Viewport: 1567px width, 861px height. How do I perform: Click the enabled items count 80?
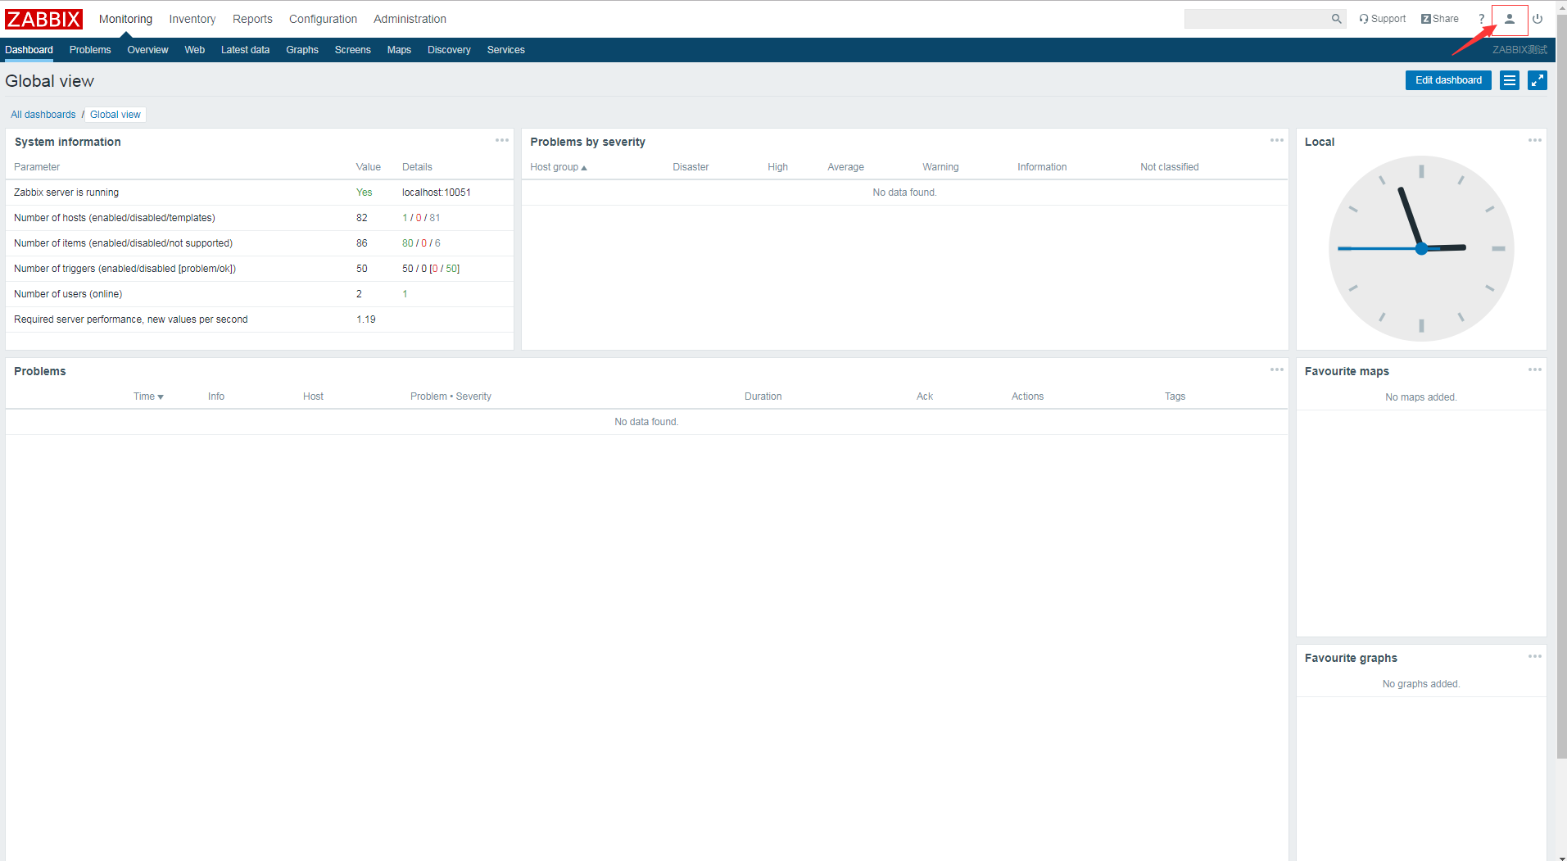tap(408, 243)
